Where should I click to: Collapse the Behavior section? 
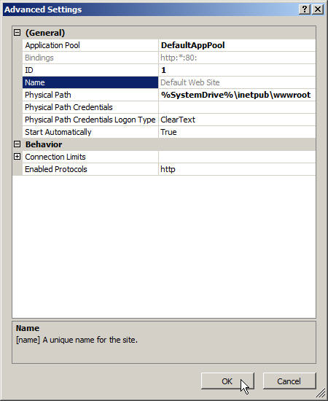pyautogui.click(x=17, y=144)
